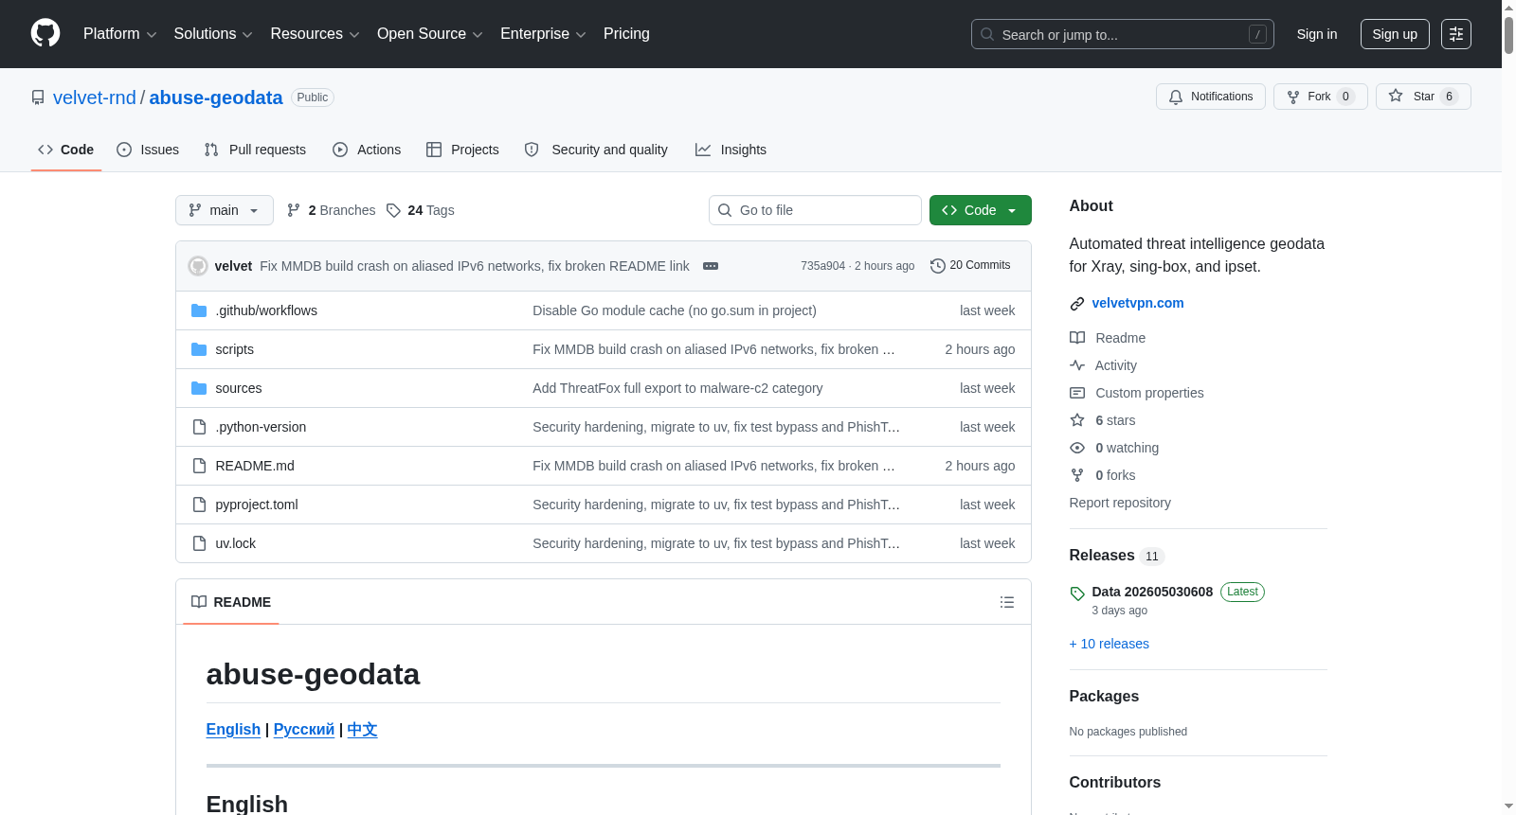
Task: Switch README language to Русский
Action: (304, 729)
